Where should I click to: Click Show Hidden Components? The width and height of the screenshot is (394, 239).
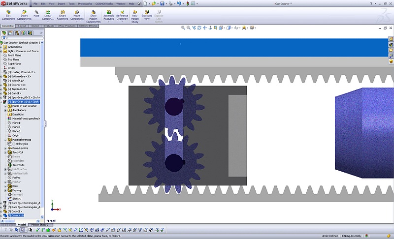point(93,16)
